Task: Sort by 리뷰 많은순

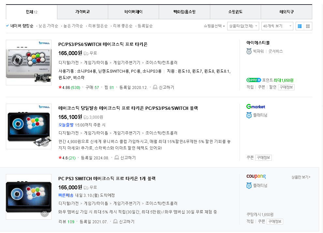Action: [98, 26]
